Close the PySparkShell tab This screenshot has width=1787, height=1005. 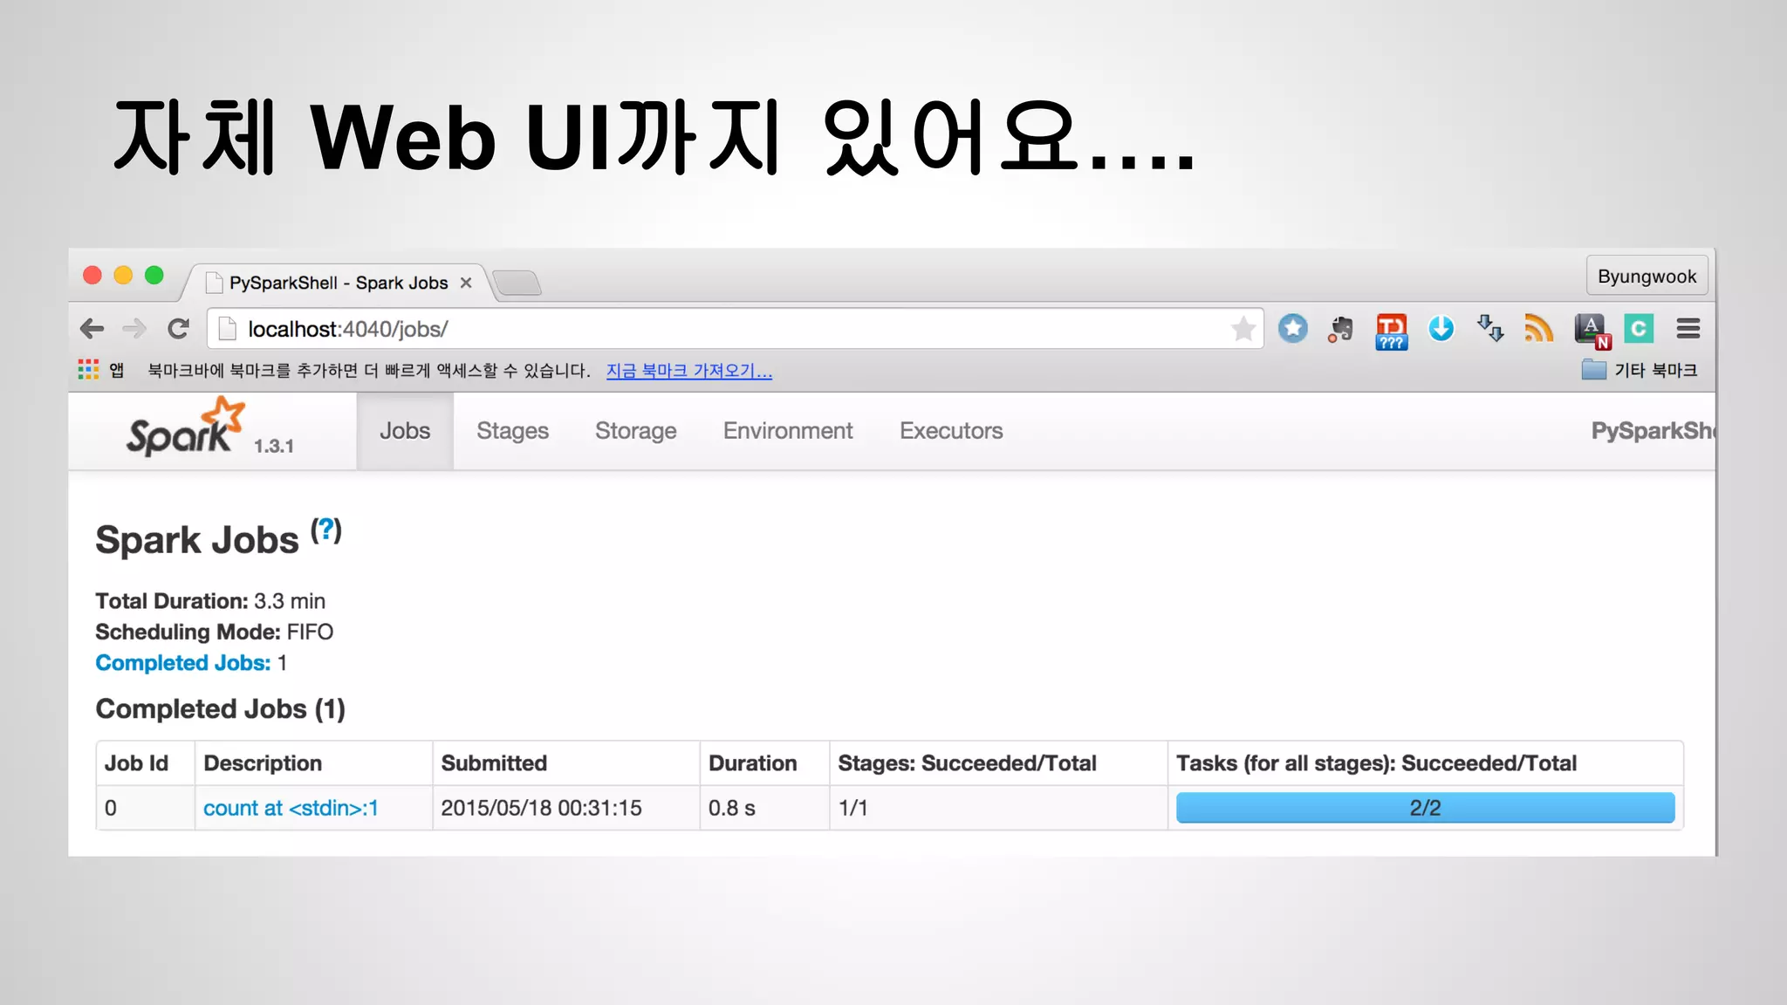pos(466,283)
